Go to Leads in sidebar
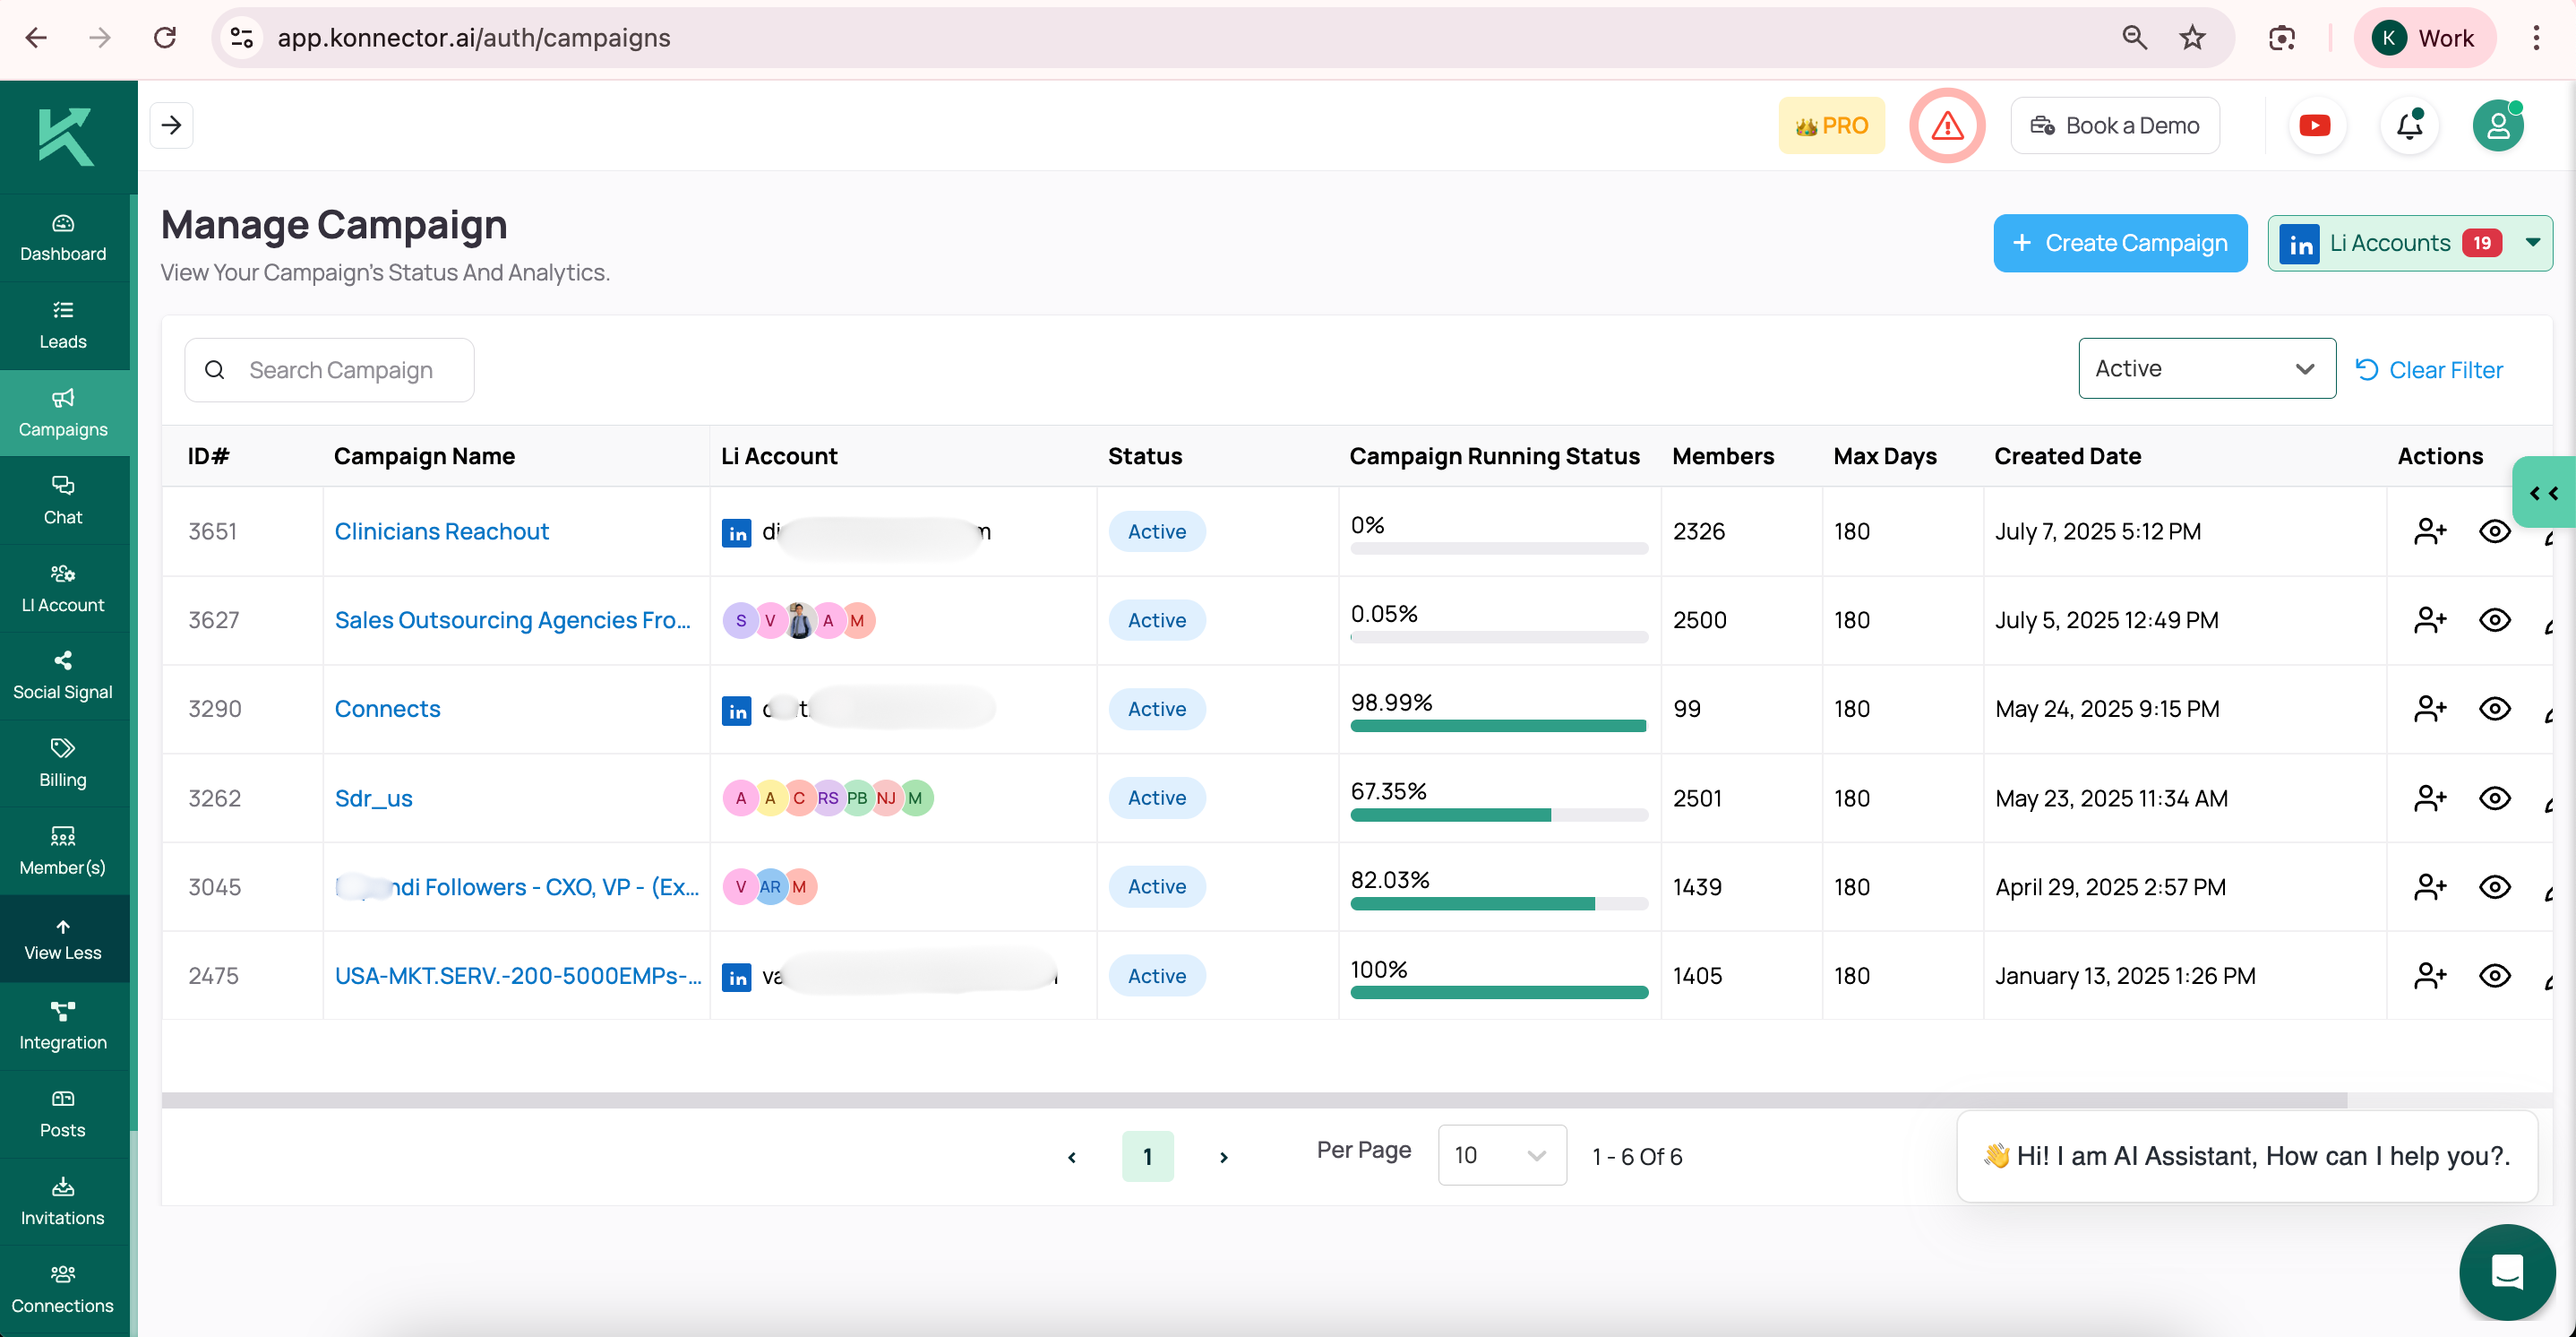The image size is (2576, 1337). point(63,324)
